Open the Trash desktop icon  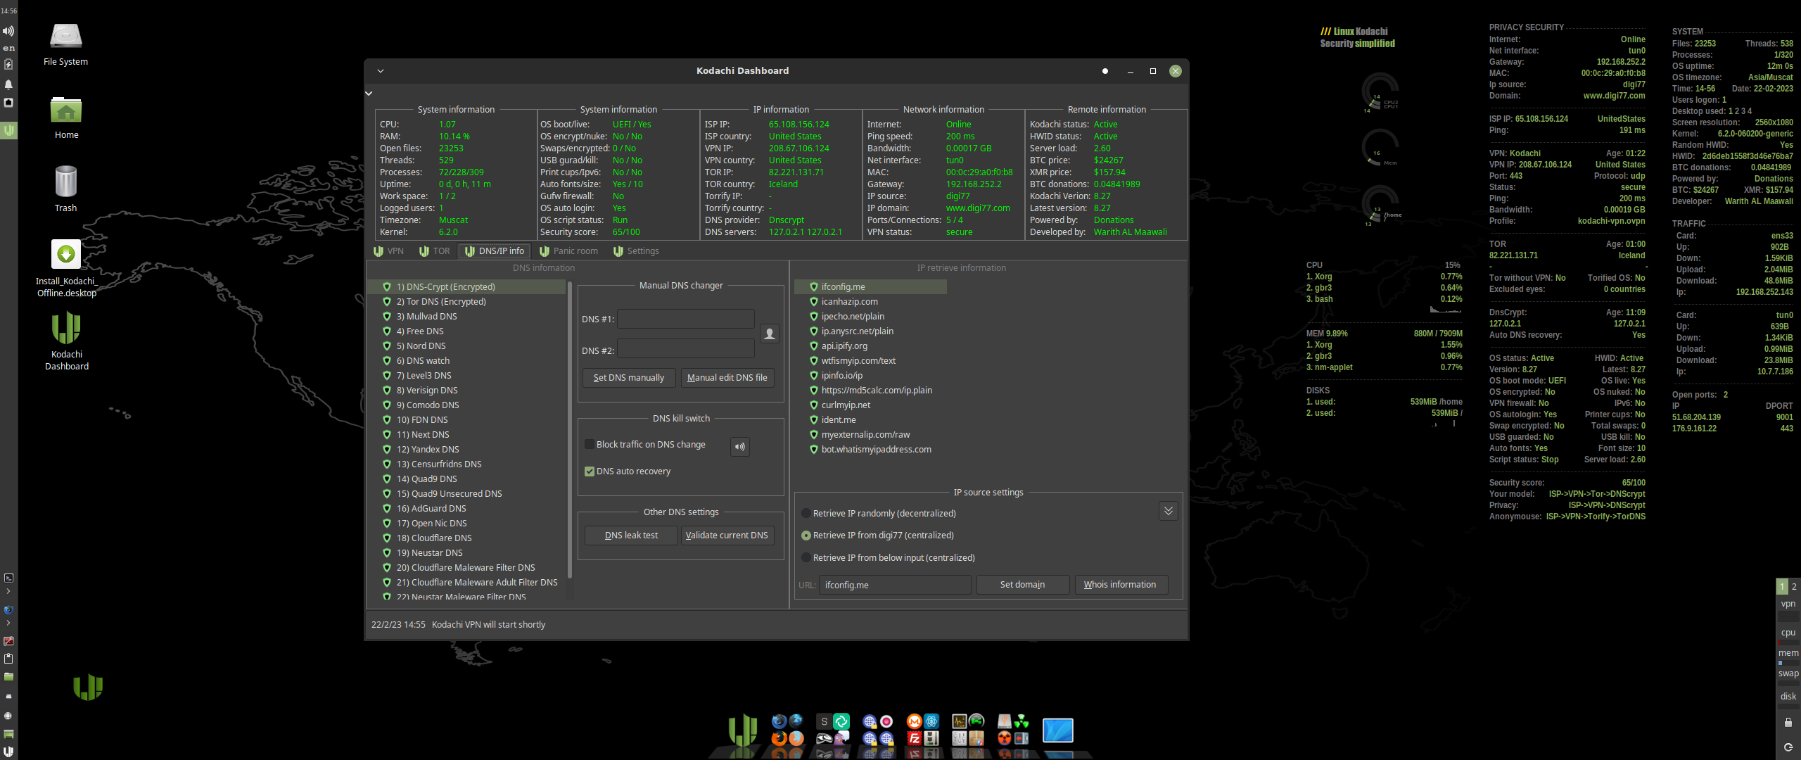[66, 189]
